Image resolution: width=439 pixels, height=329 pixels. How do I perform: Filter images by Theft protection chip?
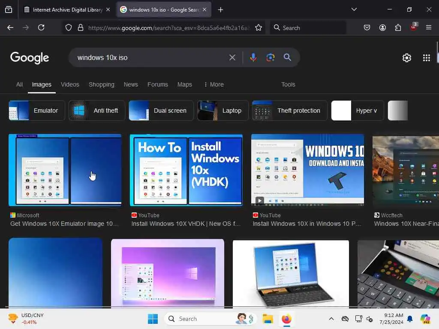coord(289,111)
